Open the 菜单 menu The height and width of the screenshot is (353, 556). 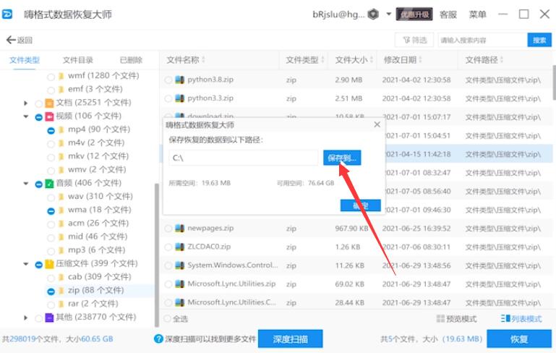tap(477, 14)
